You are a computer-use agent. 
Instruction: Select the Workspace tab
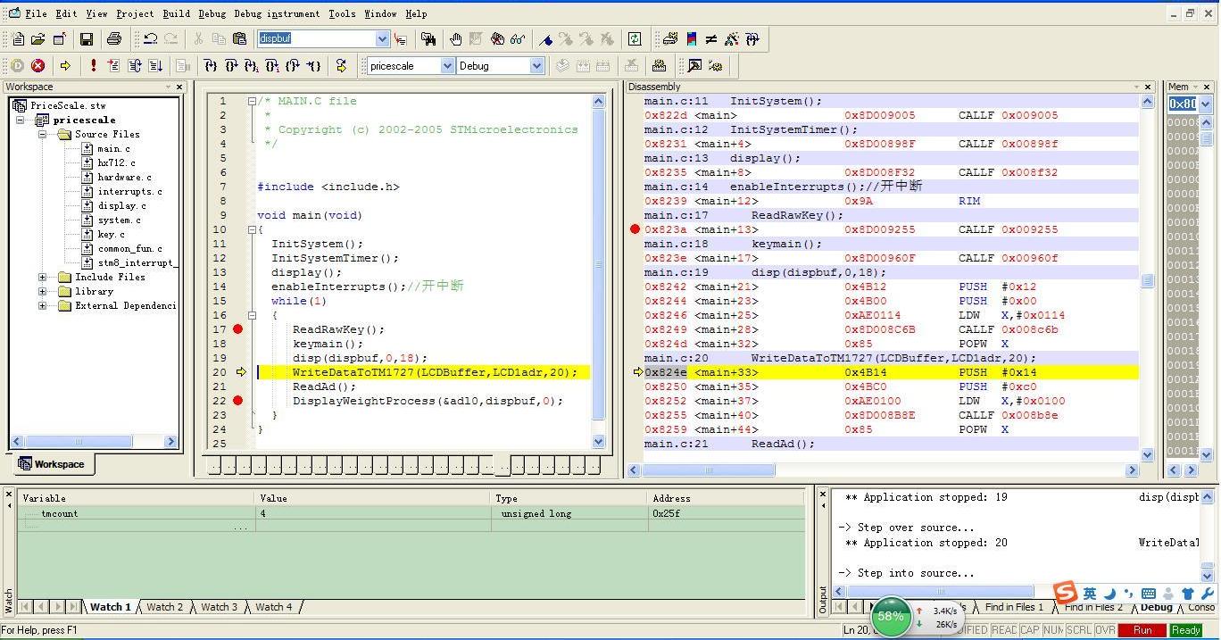coord(52,464)
